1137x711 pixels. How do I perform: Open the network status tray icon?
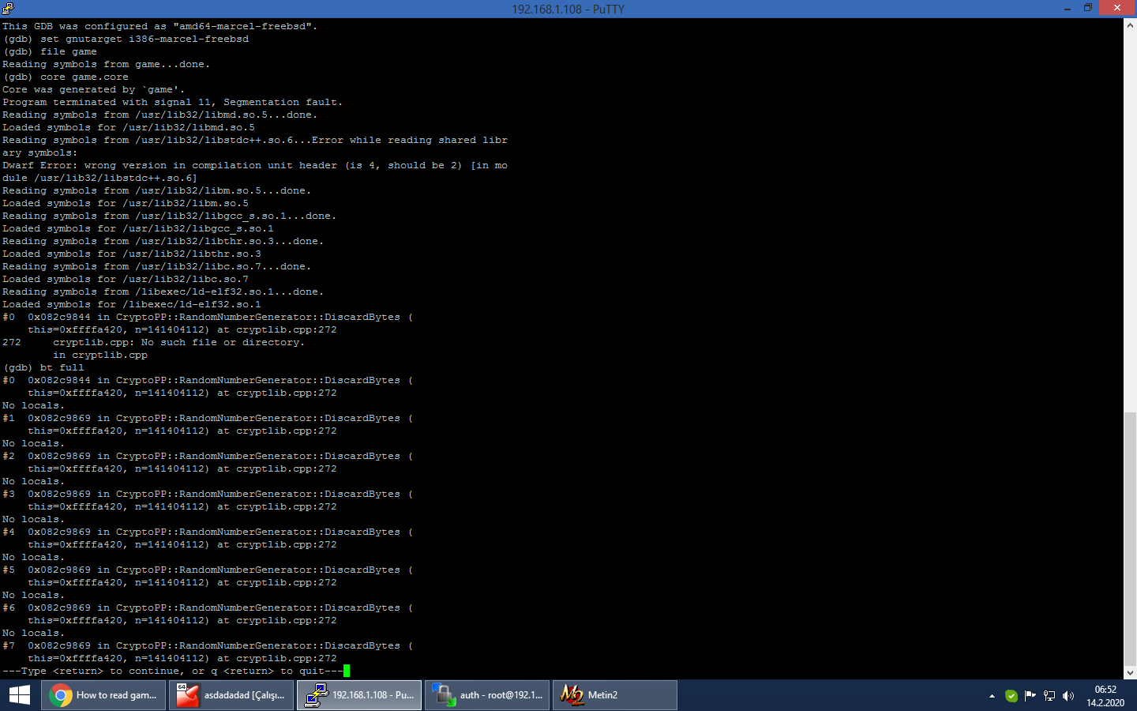click(x=1049, y=696)
